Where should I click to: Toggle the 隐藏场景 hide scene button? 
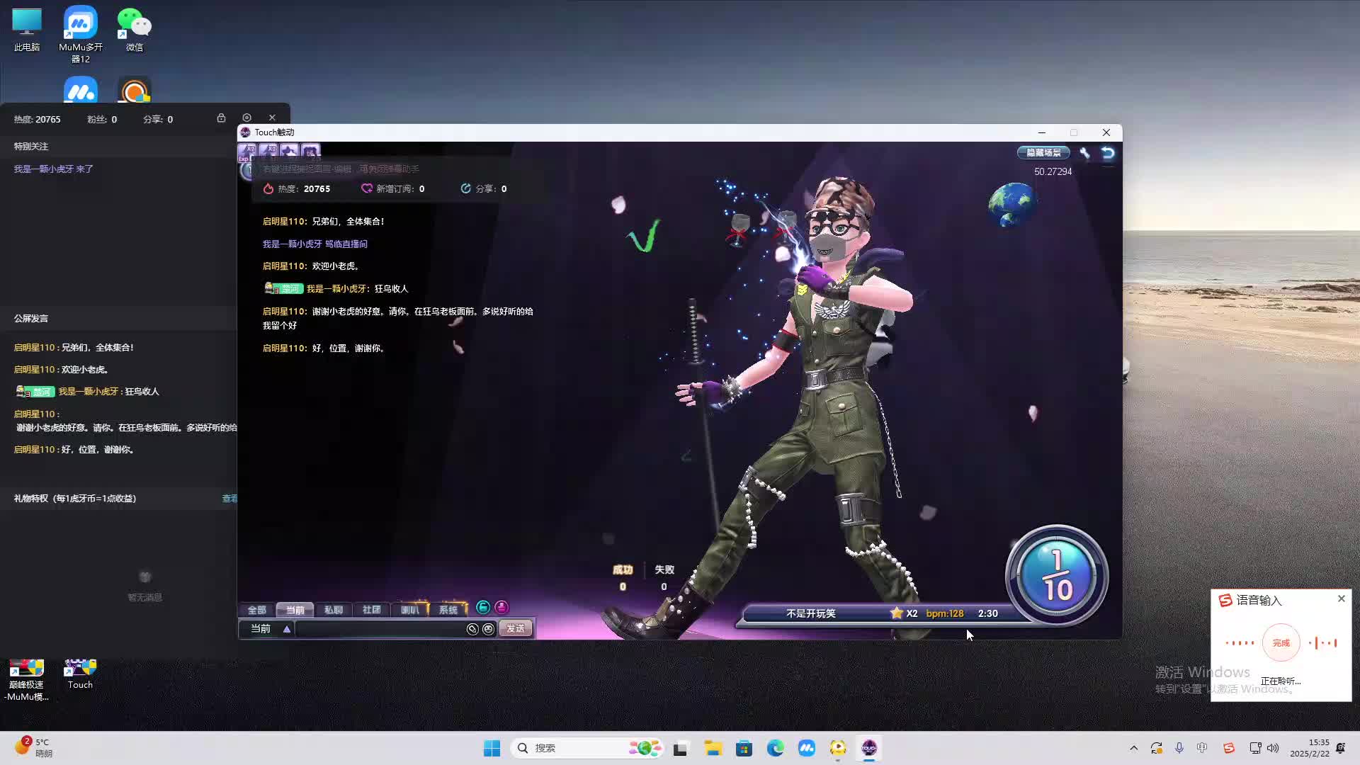click(1043, 153)
